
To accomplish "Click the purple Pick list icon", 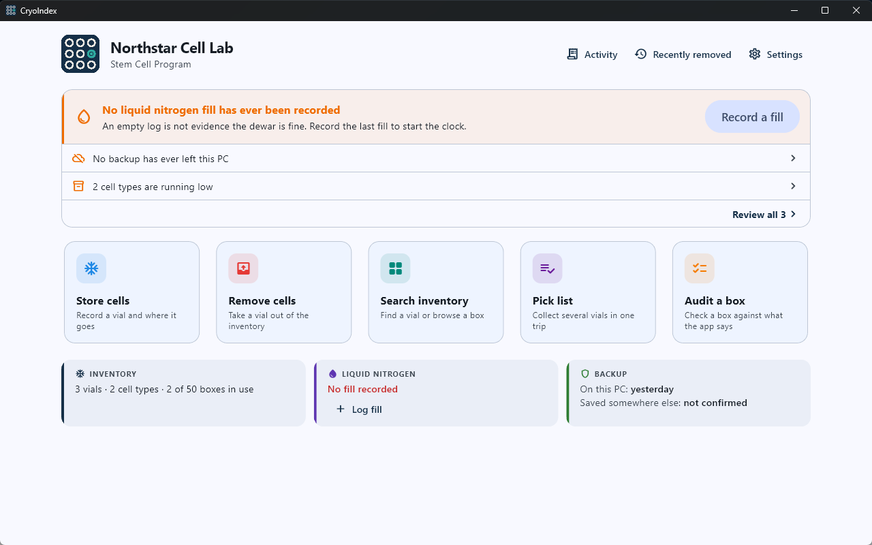I will (547, 268).
